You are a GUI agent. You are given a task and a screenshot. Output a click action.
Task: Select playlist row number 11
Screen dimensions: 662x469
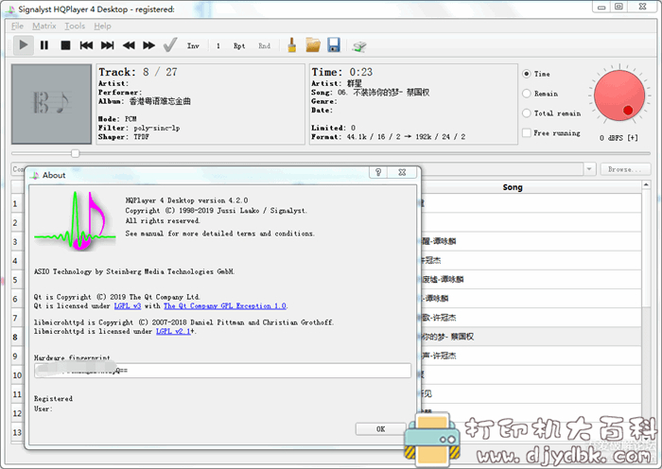(x=17, y=394)
